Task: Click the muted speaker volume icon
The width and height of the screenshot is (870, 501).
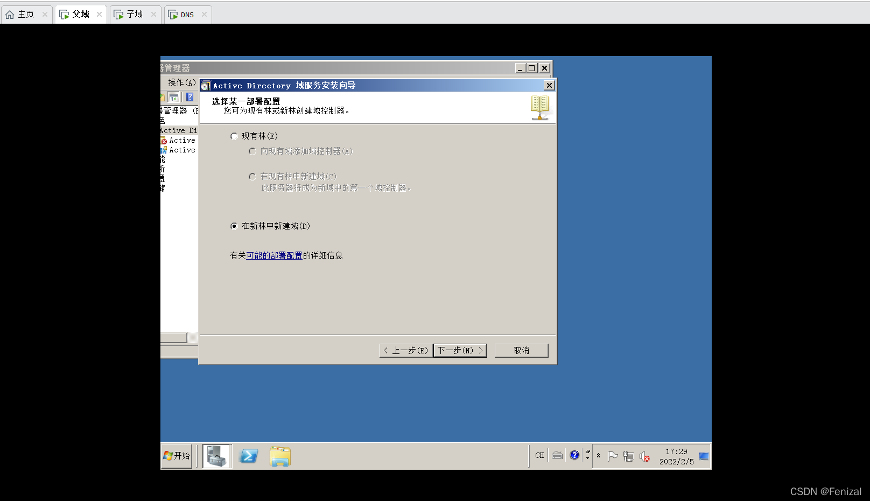Action: (x=644, y=456)
